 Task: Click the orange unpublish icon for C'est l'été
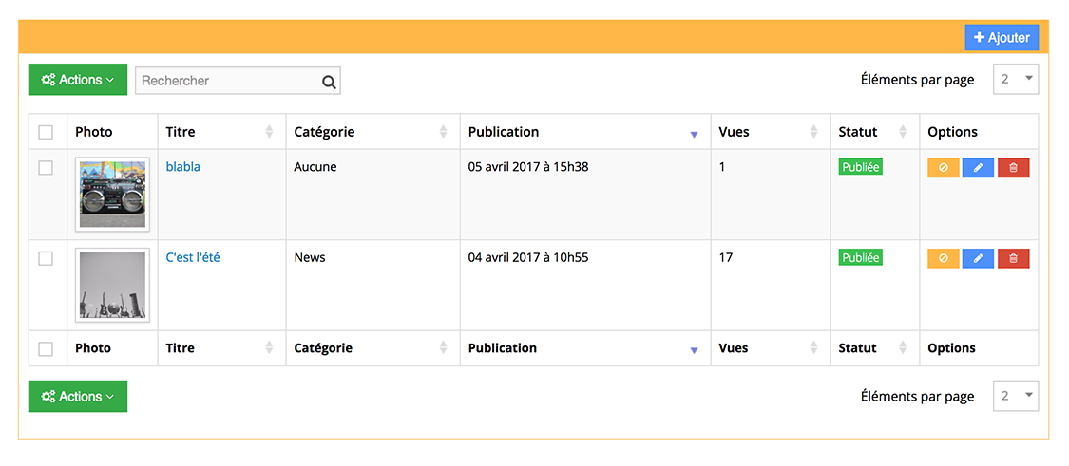943,258
